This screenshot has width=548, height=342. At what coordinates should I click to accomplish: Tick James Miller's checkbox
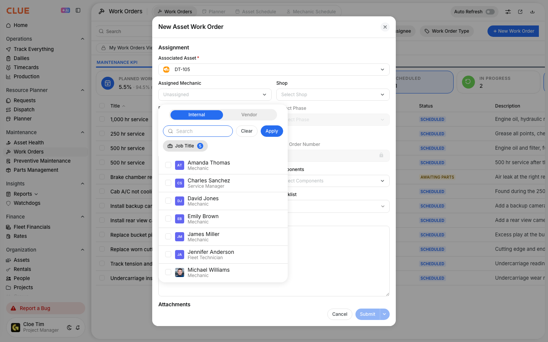pyautogui.click(x=168, y=236)
